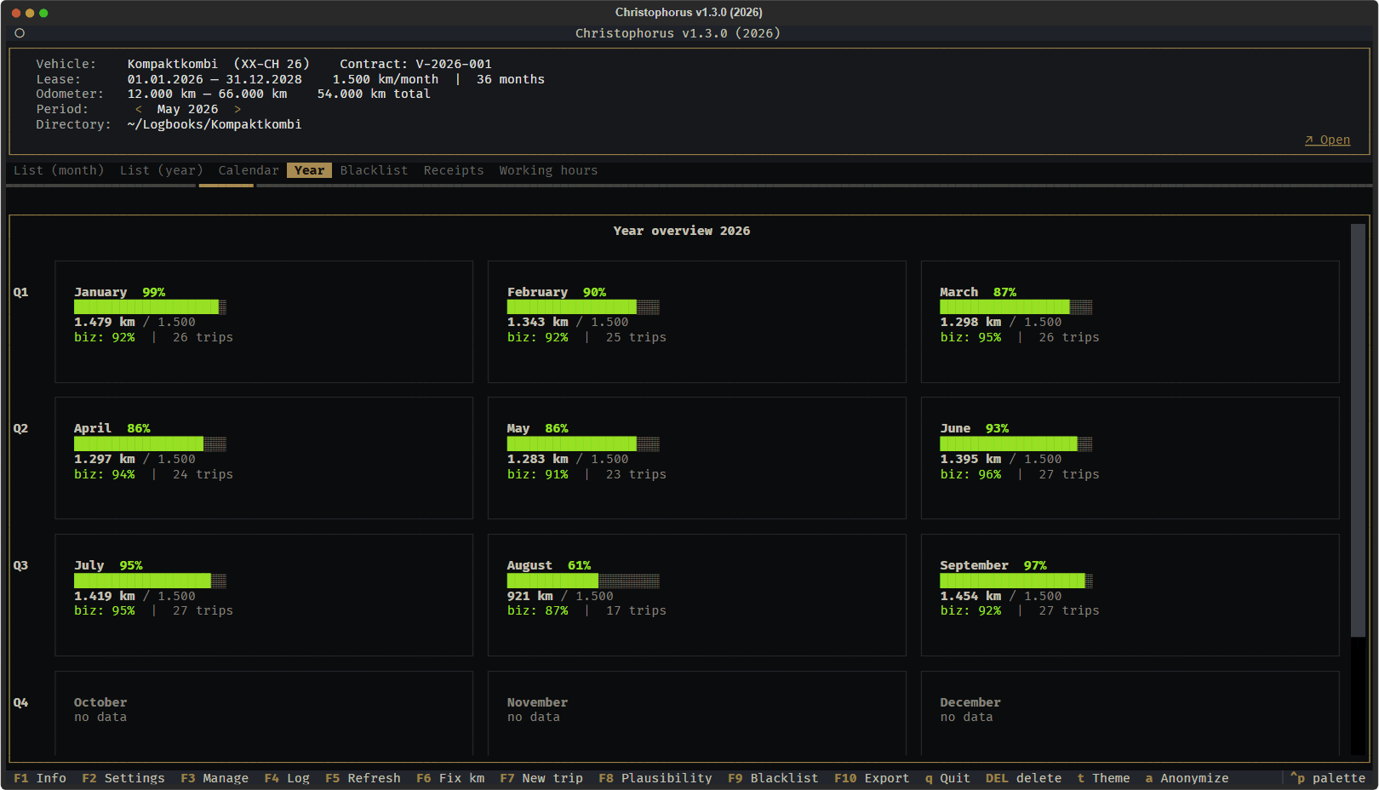Run F8 Plausibility check in footer
Viewport: 1379px width, 790px height.
tap(655, 778)
